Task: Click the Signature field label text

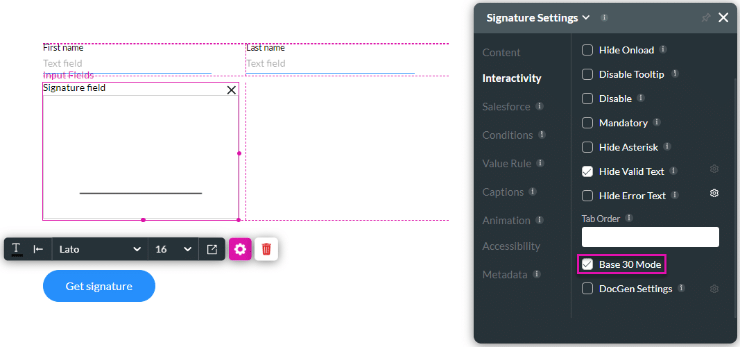Action: 74,88
